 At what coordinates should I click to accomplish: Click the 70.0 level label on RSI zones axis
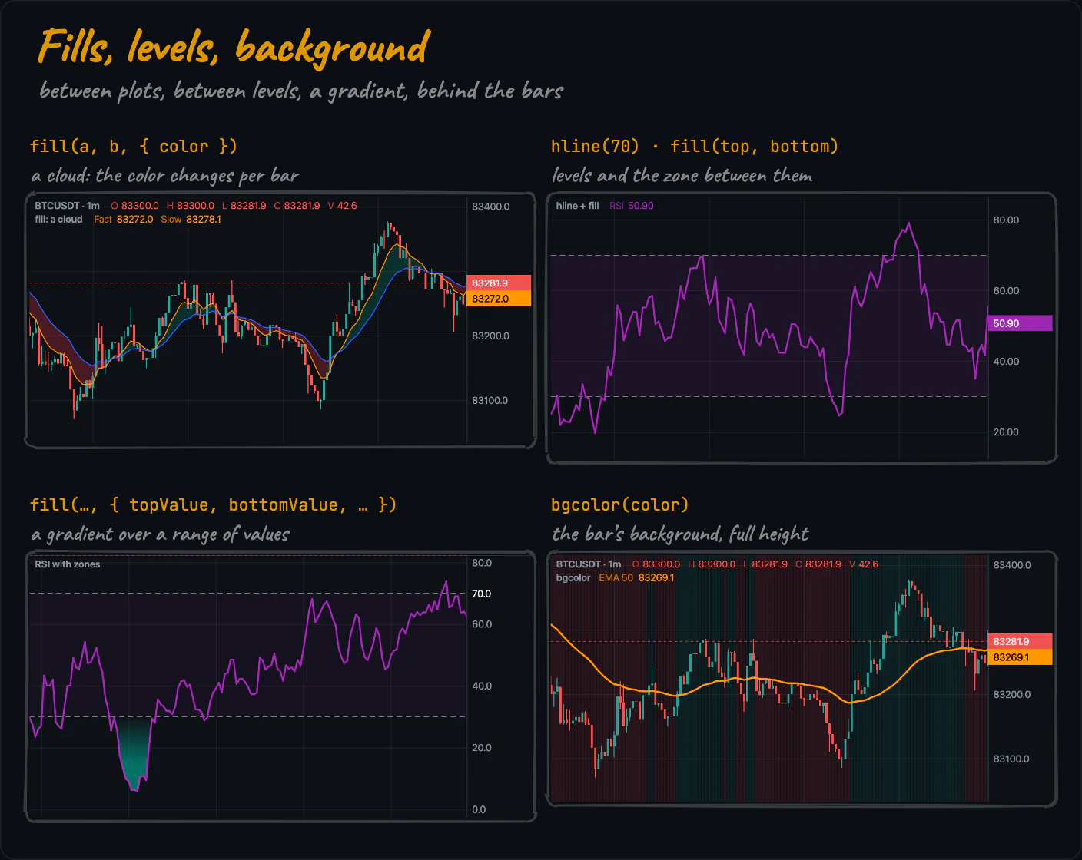click(482, 594)
